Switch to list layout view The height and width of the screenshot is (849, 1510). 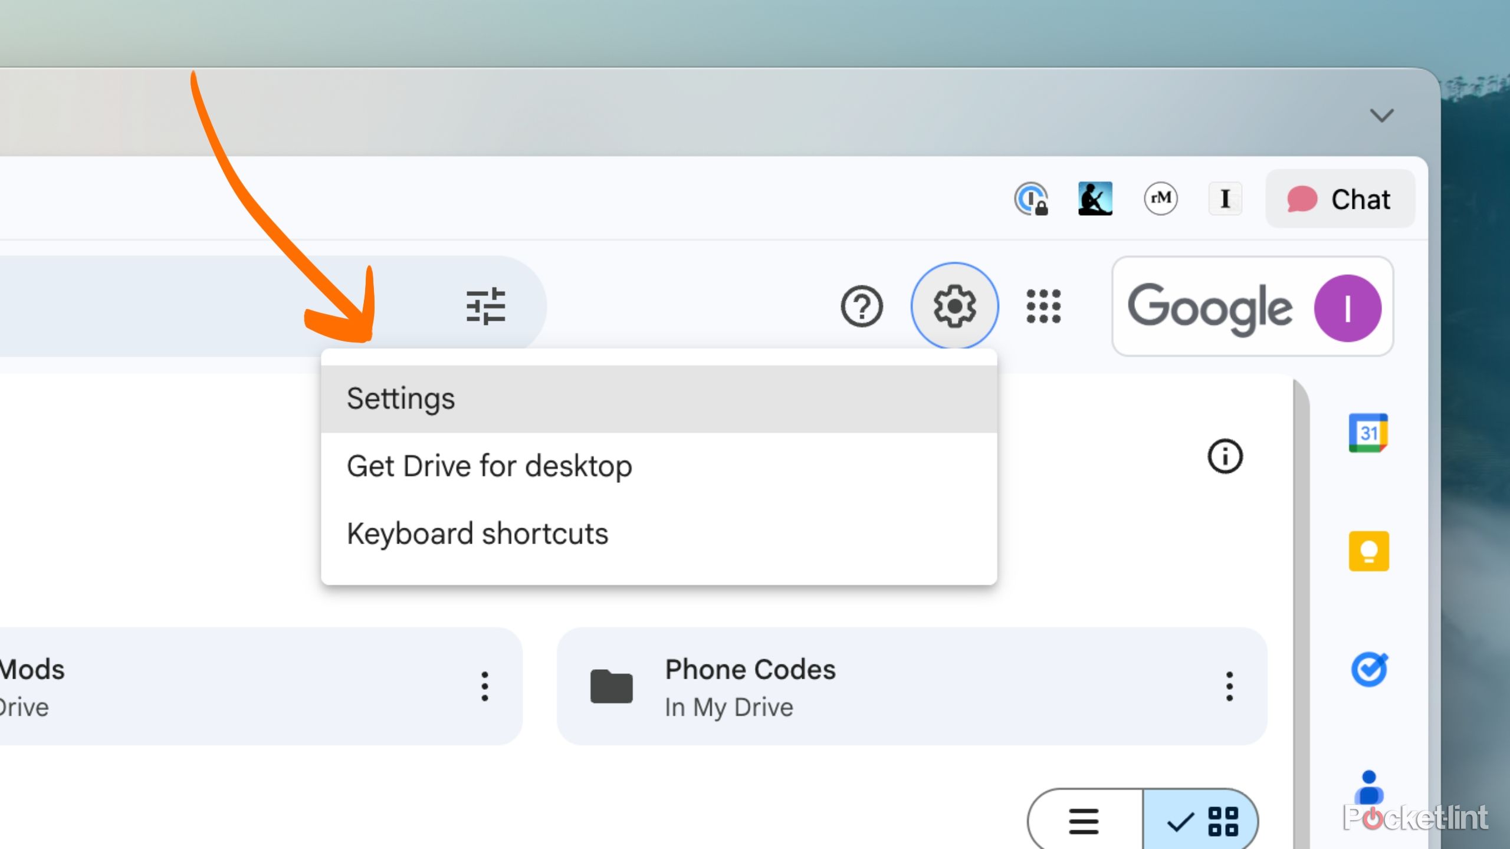click(1084, 821)
